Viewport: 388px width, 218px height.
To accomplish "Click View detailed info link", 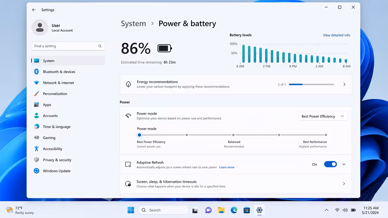I will point(337,35).
